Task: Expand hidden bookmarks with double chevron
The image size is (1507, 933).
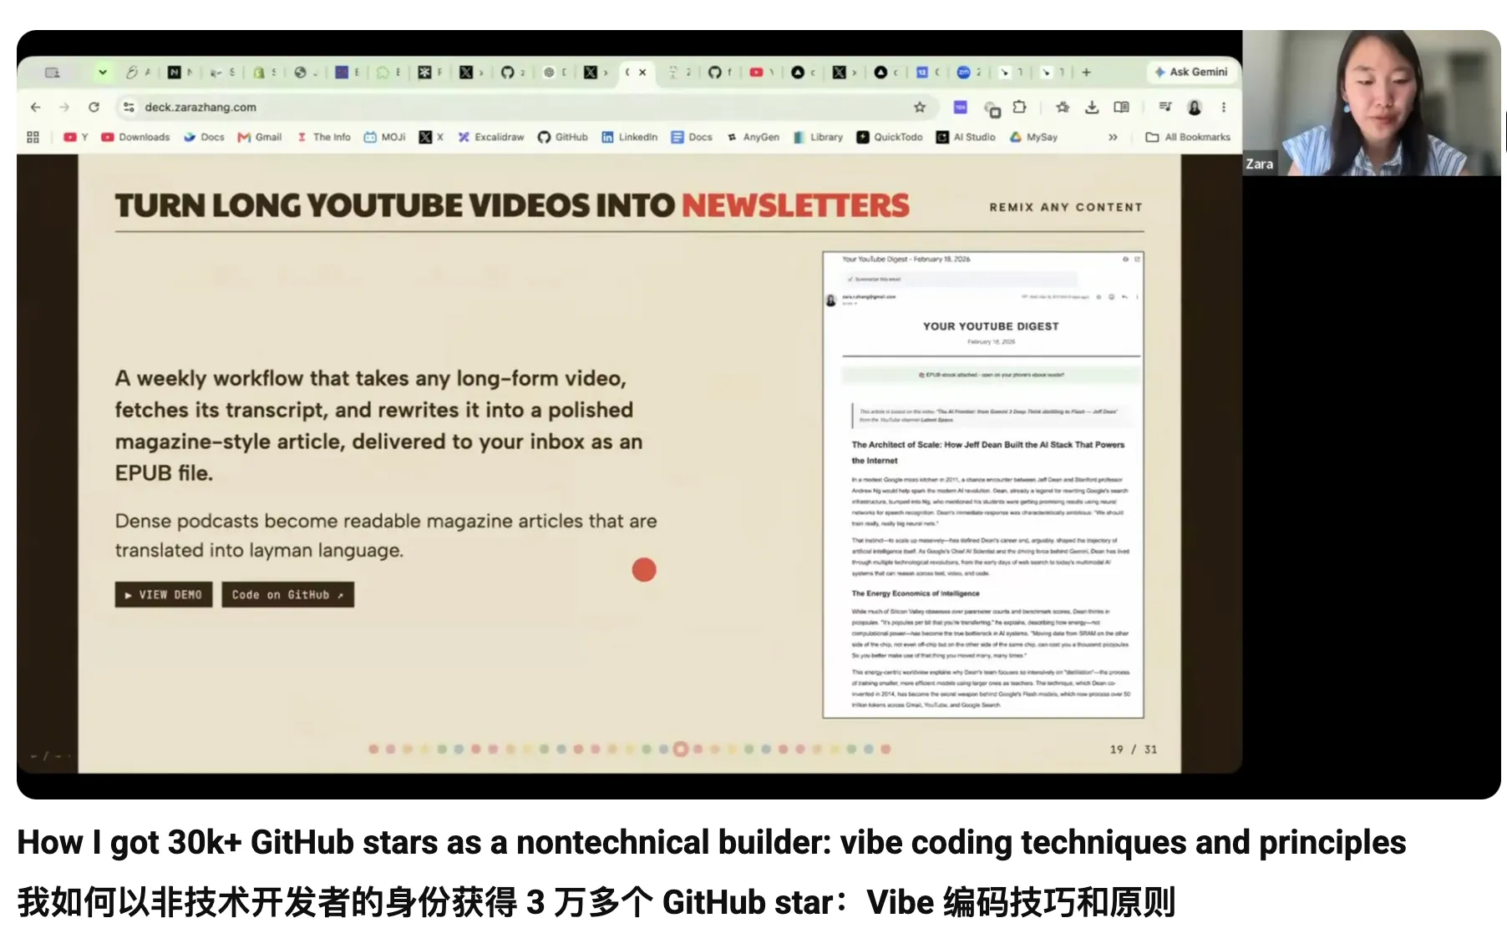Action: (1113, 137)
